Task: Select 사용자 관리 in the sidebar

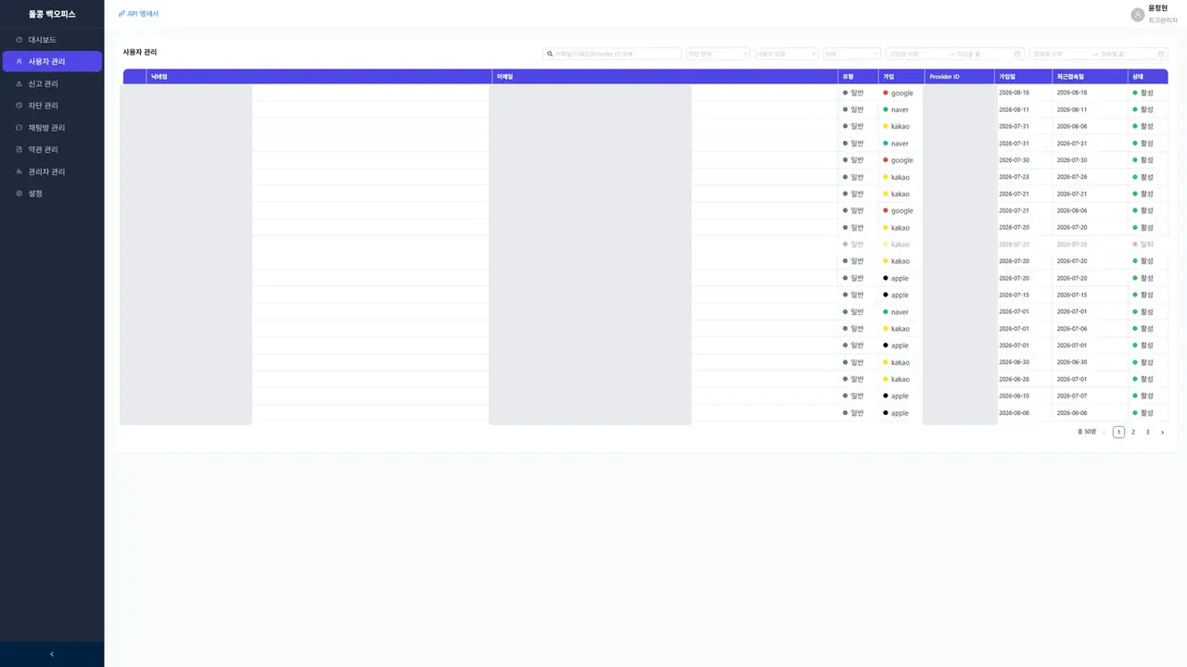Action: point(52,61)
